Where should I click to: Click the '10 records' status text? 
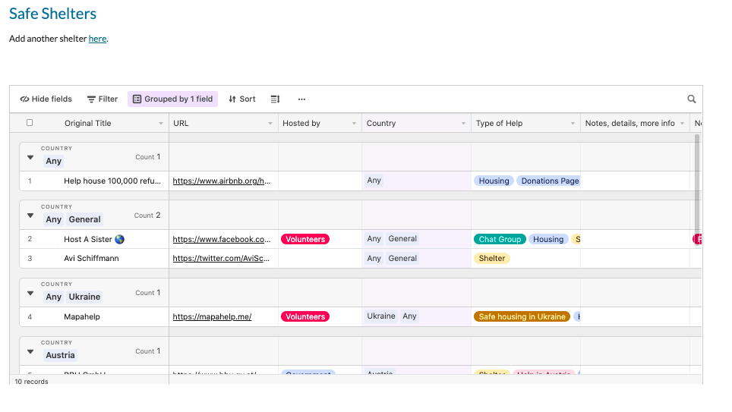pyautogui.click(x=31, y=382)
